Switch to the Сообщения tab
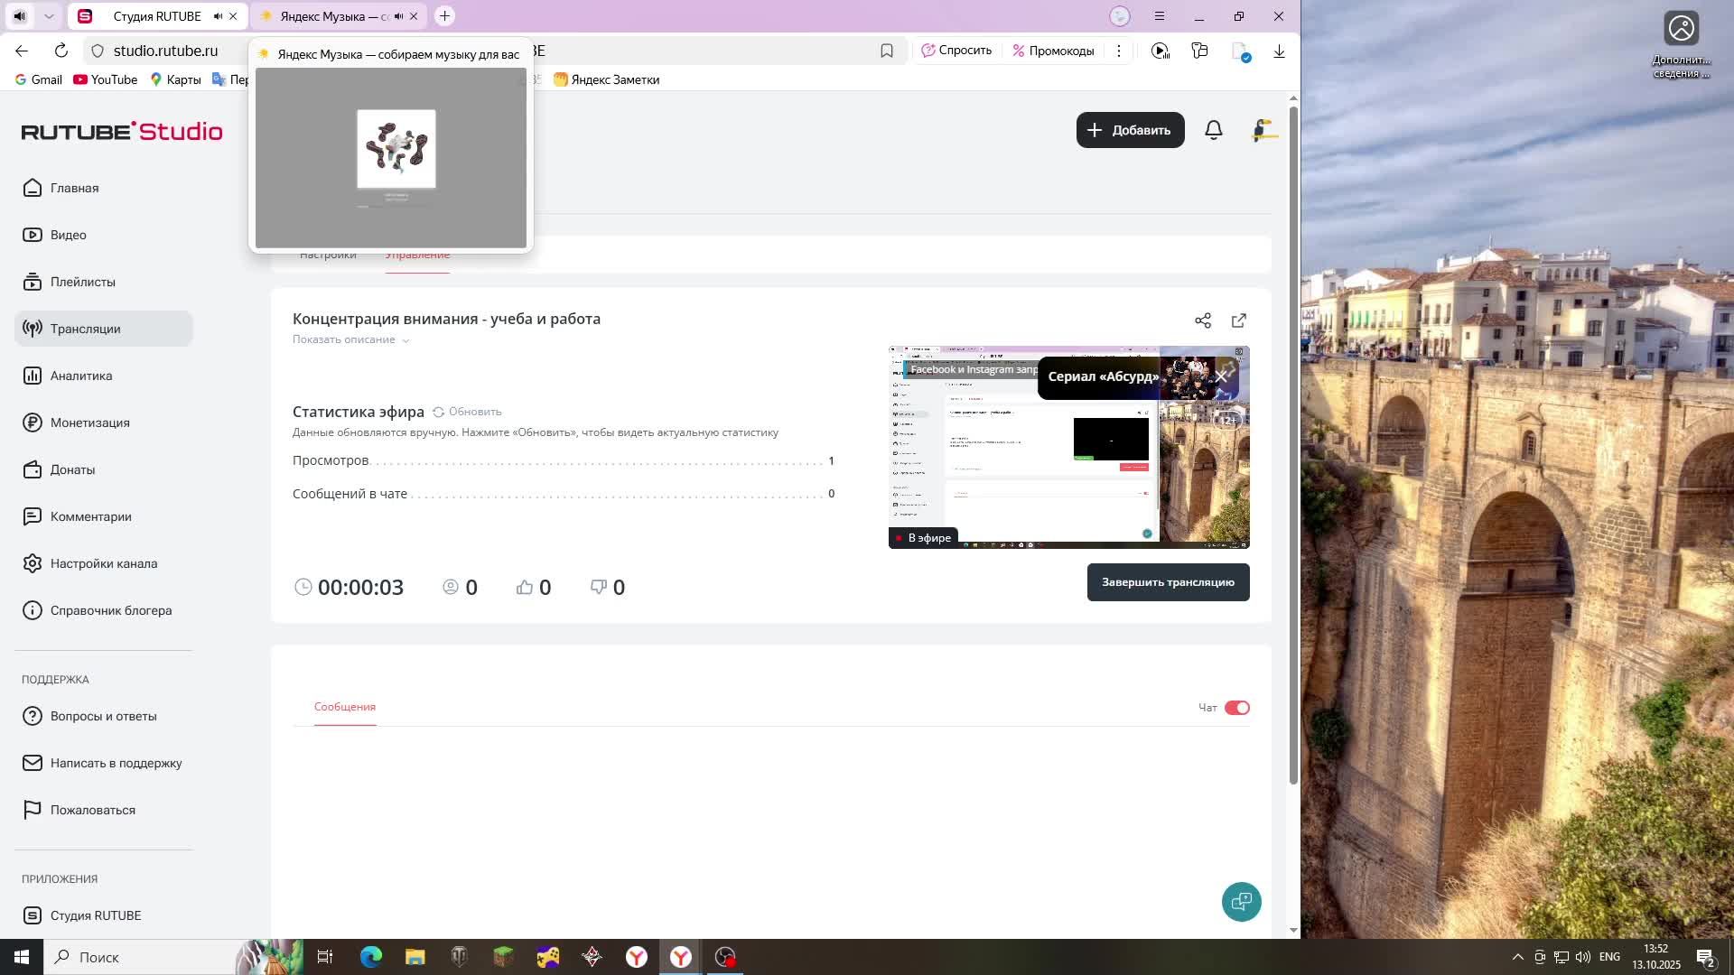1734x975 pixels. 344,707
